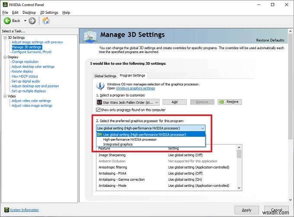Screen dimensions: 294x217
Task: Click the grey Forward arrow icon
Action: 32,21
